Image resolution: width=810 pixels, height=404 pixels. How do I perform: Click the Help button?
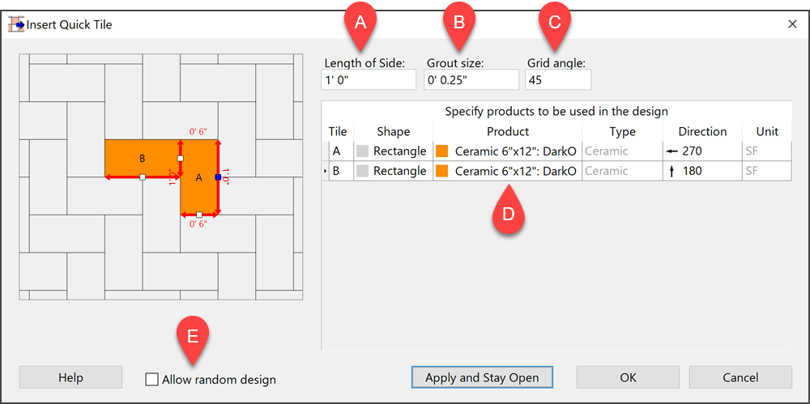[x=70, y=377]
